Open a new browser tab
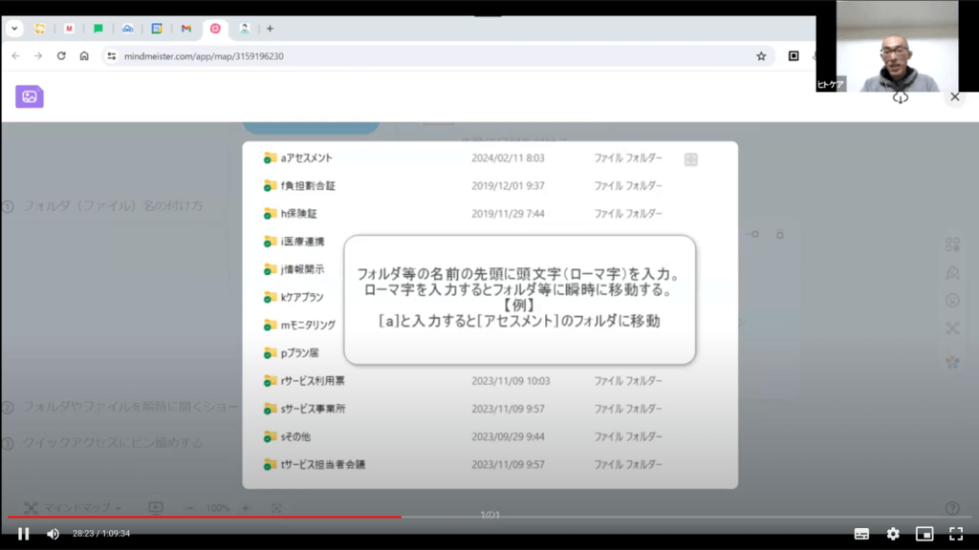 tap(270, 29)
